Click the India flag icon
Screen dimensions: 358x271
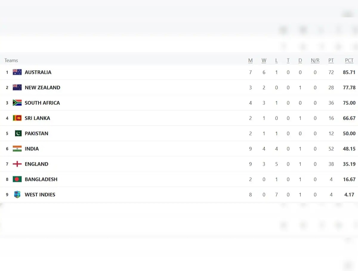(17, 149)
